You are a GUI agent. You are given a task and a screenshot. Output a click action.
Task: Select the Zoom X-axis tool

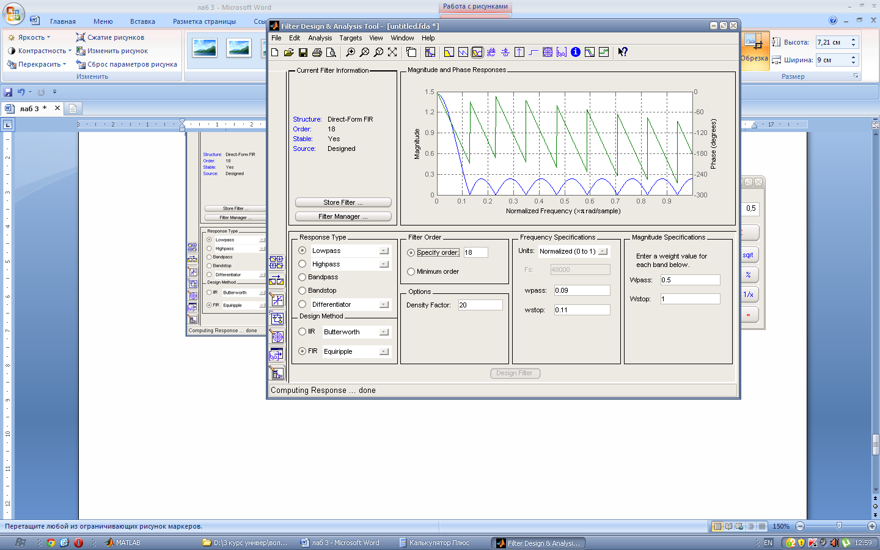364,53
